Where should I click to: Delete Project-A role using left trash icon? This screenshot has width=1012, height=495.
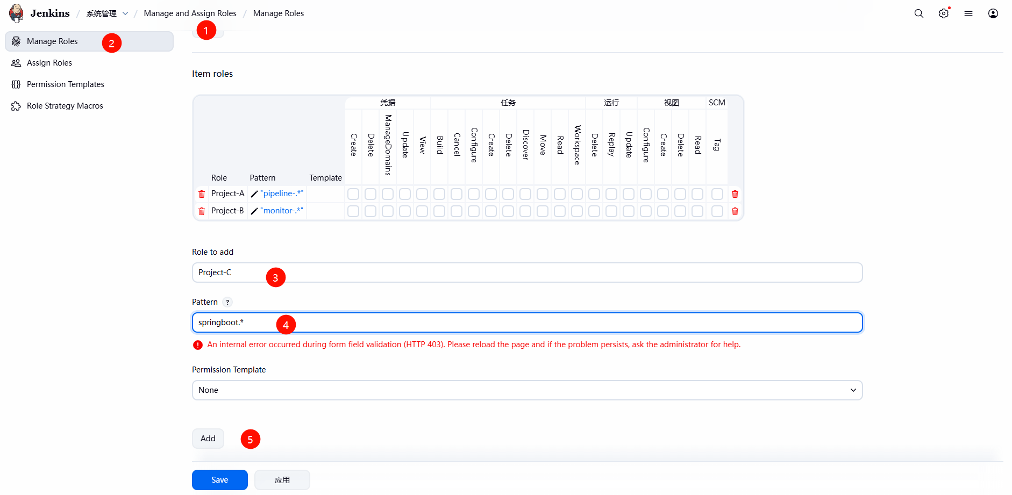202,194
